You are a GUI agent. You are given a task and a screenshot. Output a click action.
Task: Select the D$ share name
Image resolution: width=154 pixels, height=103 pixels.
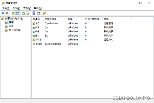[x=38, y=32]
